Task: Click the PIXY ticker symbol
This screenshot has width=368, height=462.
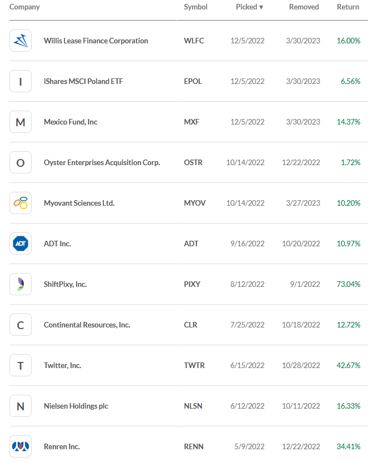Action: tap(192, 284)
